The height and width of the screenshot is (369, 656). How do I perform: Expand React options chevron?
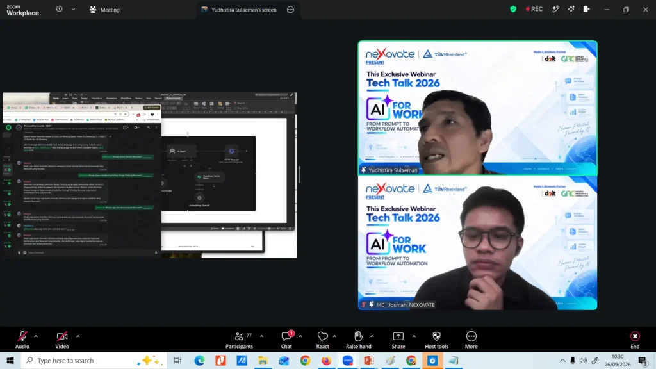tap(334, 336)
